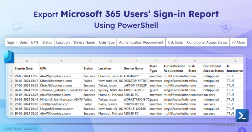252x132 pixels.
Task: Select spreadsheet column E header
Action: (x=136, y=61)
